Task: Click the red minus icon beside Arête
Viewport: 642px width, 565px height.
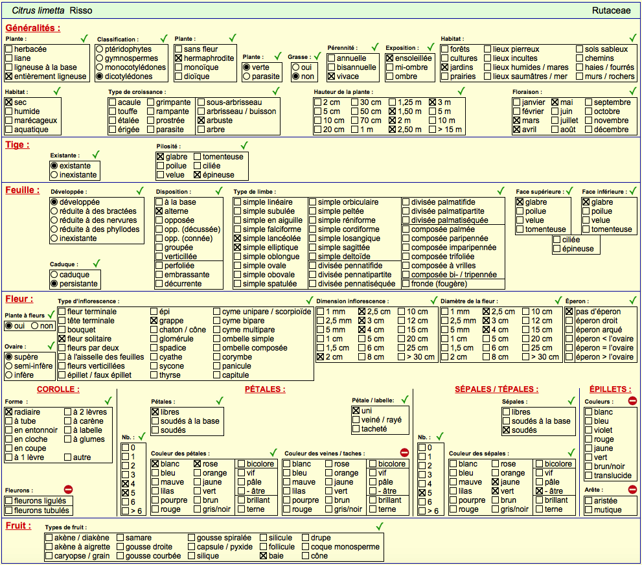Action: (632, 489)
